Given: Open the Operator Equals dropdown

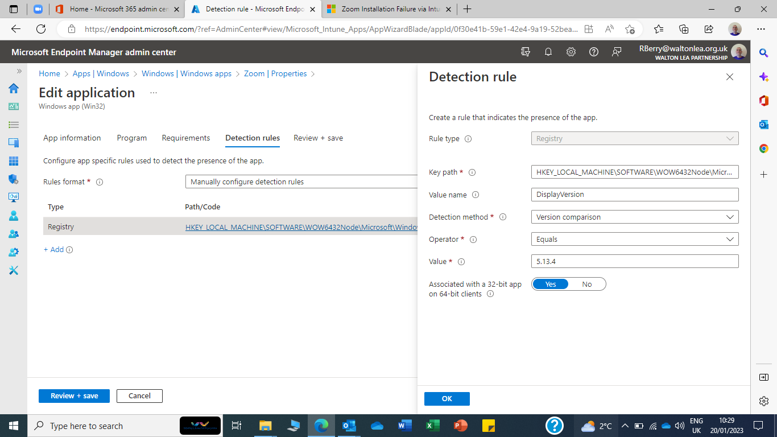Looking at the screenshot, I should [635, 239].
